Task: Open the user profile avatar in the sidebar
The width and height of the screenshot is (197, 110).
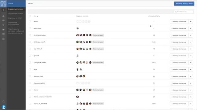Action: 4,107
